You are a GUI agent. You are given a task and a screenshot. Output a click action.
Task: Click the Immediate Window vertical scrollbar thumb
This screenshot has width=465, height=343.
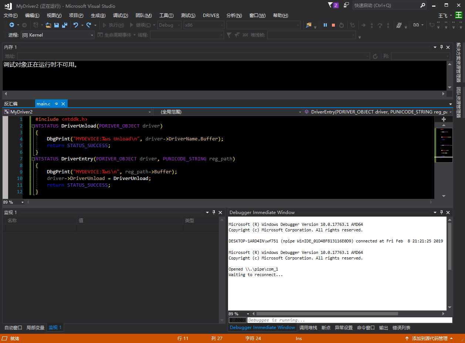[x=450, y=247]
